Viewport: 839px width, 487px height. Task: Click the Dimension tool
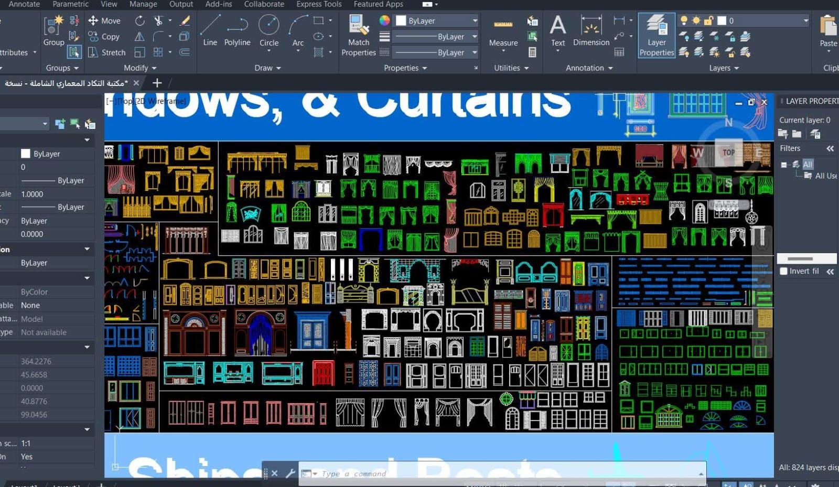[x=591, y=30]
